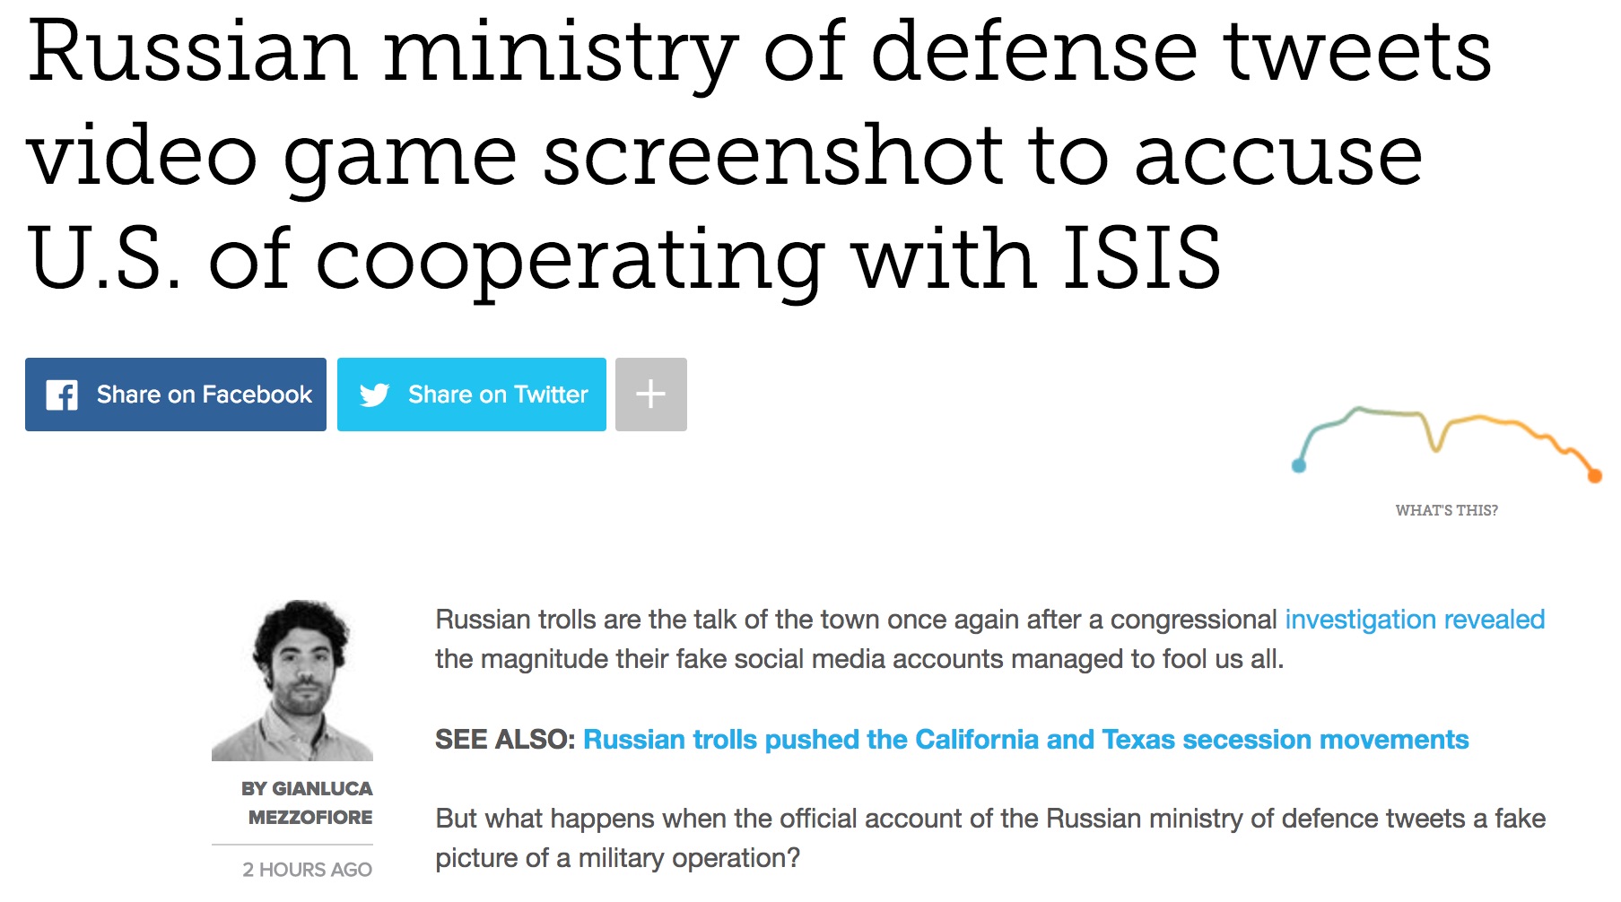Open Russian trolls California Texas secession link
This screenshot has width=1621, height=902.
click(1025, 740)
